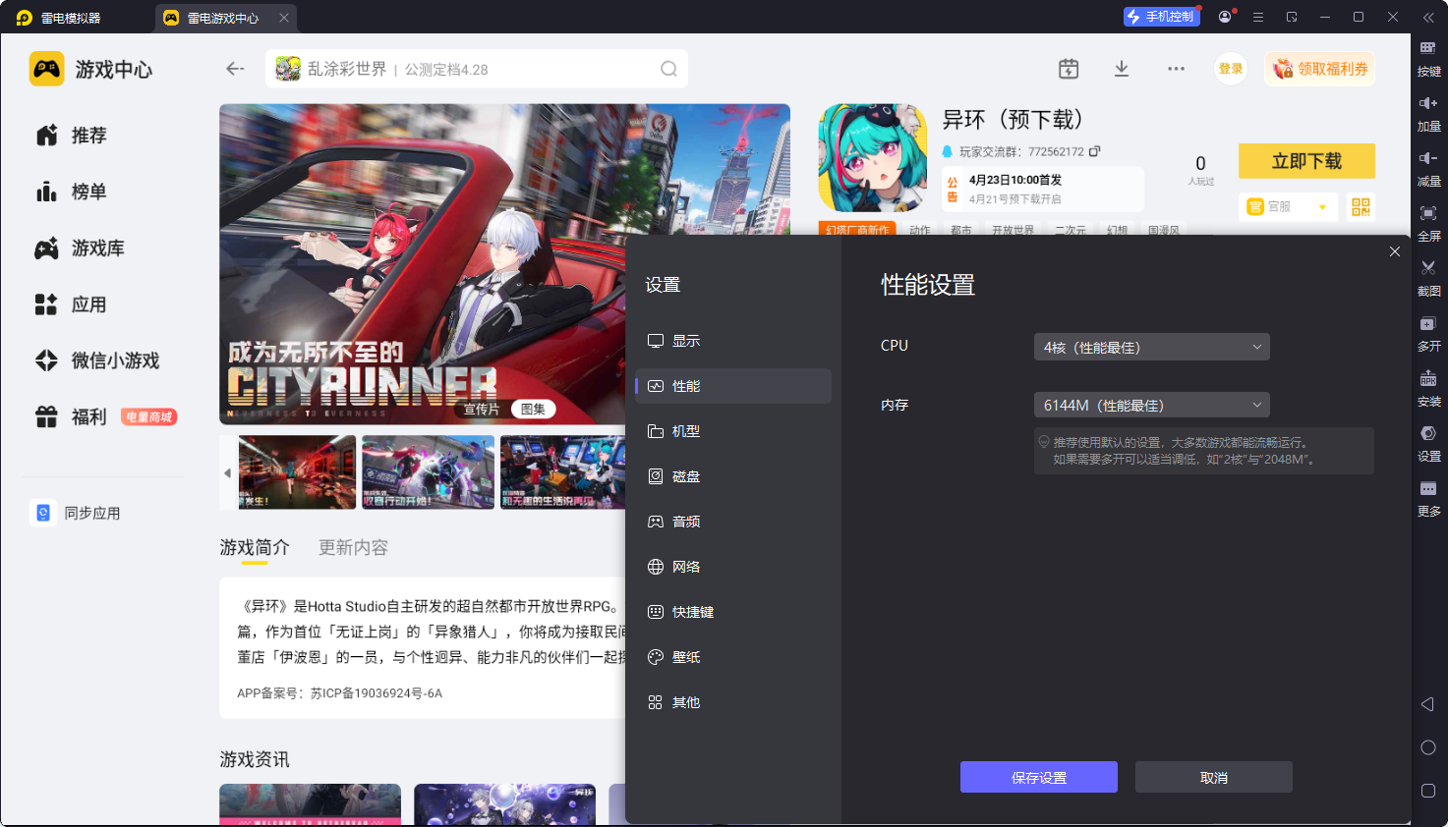Go to 应用 in left navigation
Screen dimensions: 1448x827
(x=71, y=304)
